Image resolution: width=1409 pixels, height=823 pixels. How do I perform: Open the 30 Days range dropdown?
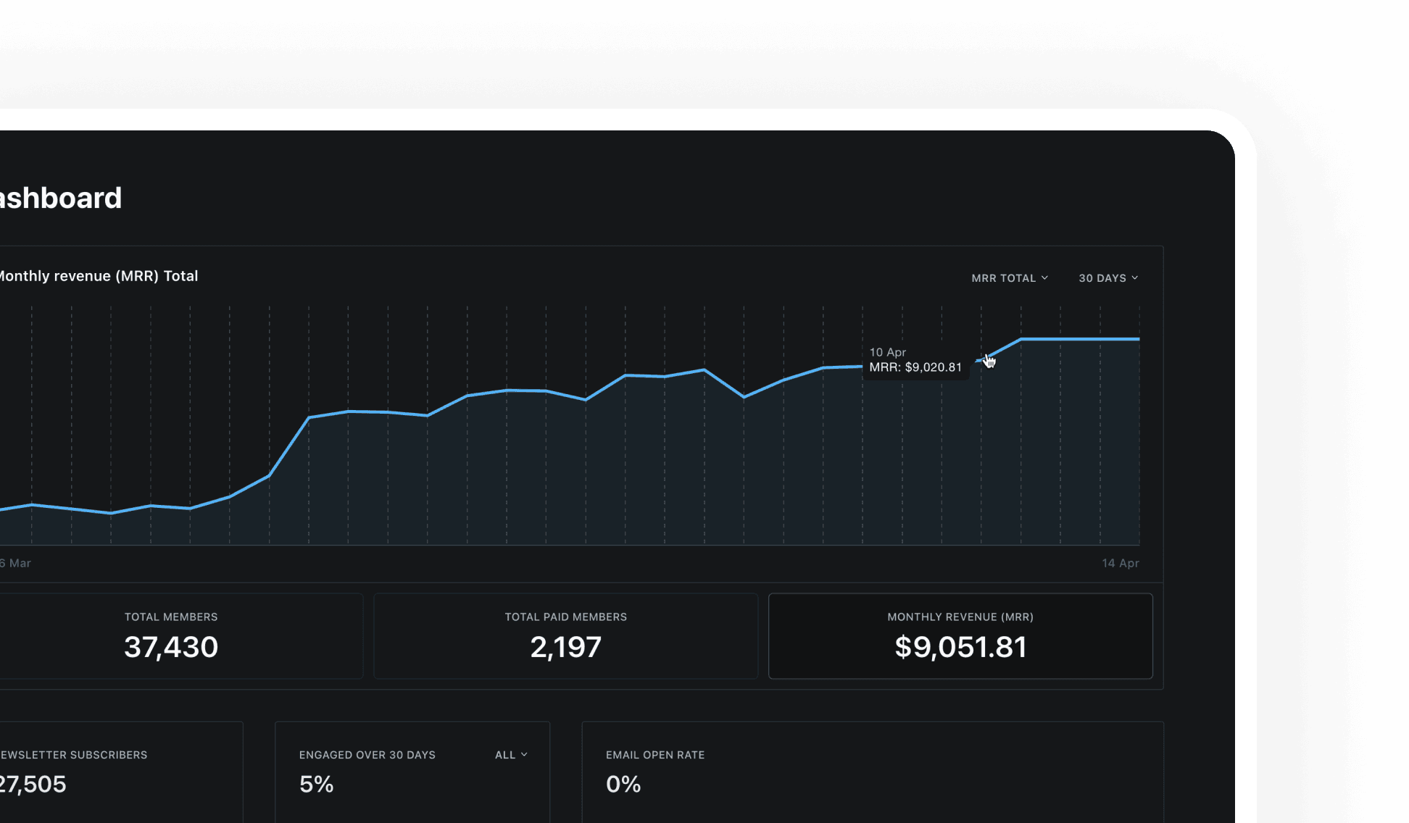[x=1108, y=278]
